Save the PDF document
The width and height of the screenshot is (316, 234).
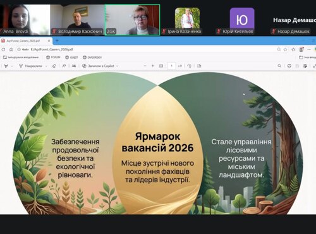[x=297, y=66]
